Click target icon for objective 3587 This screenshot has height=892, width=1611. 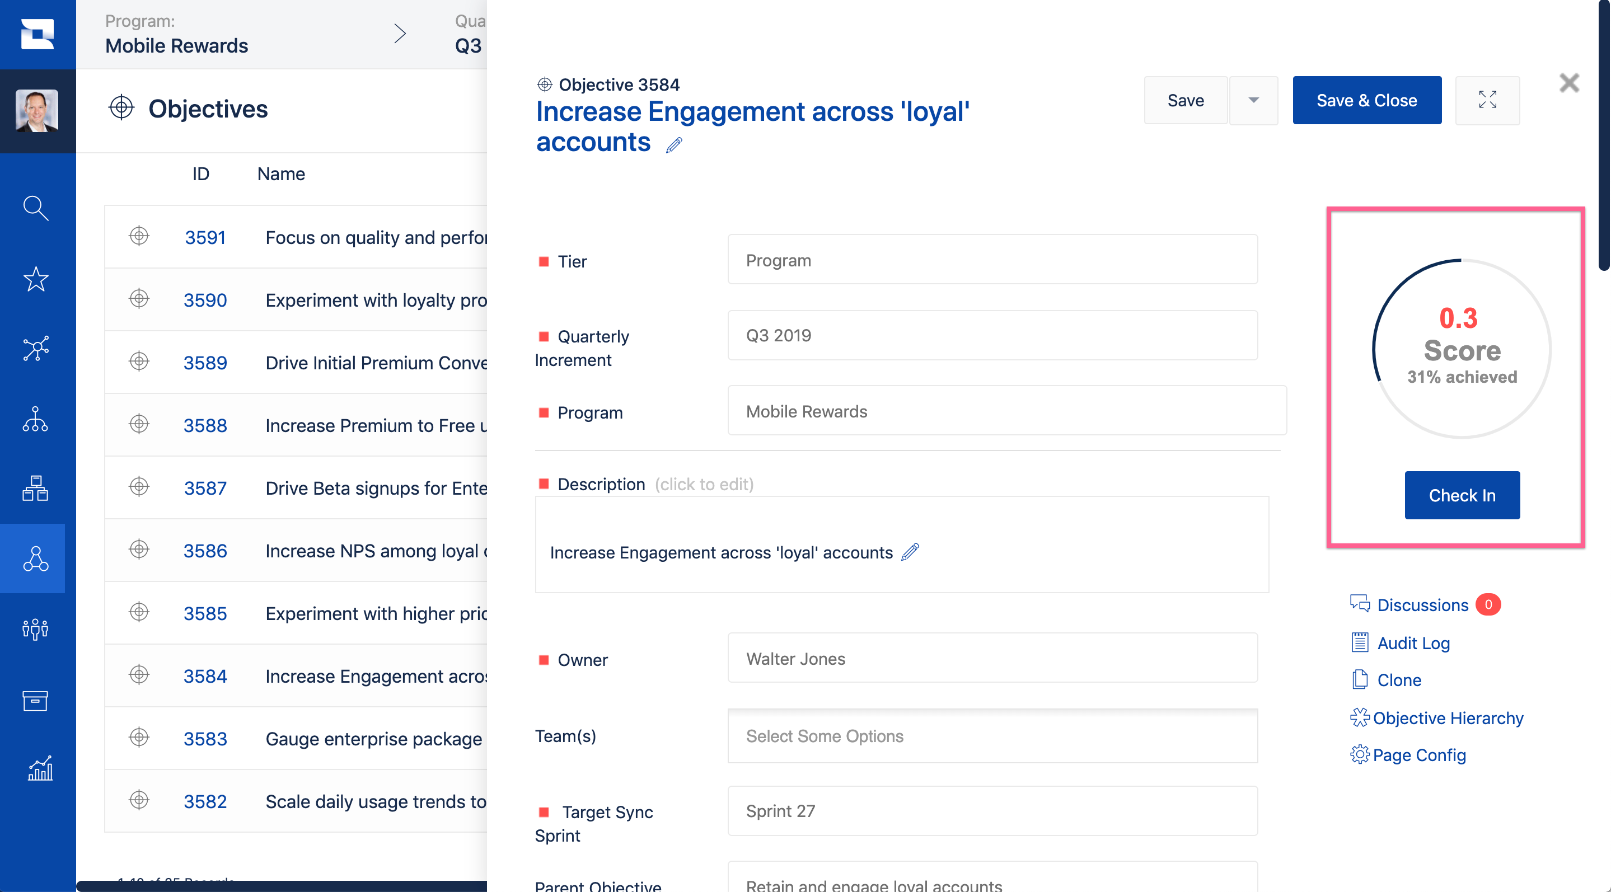(139, 487)
